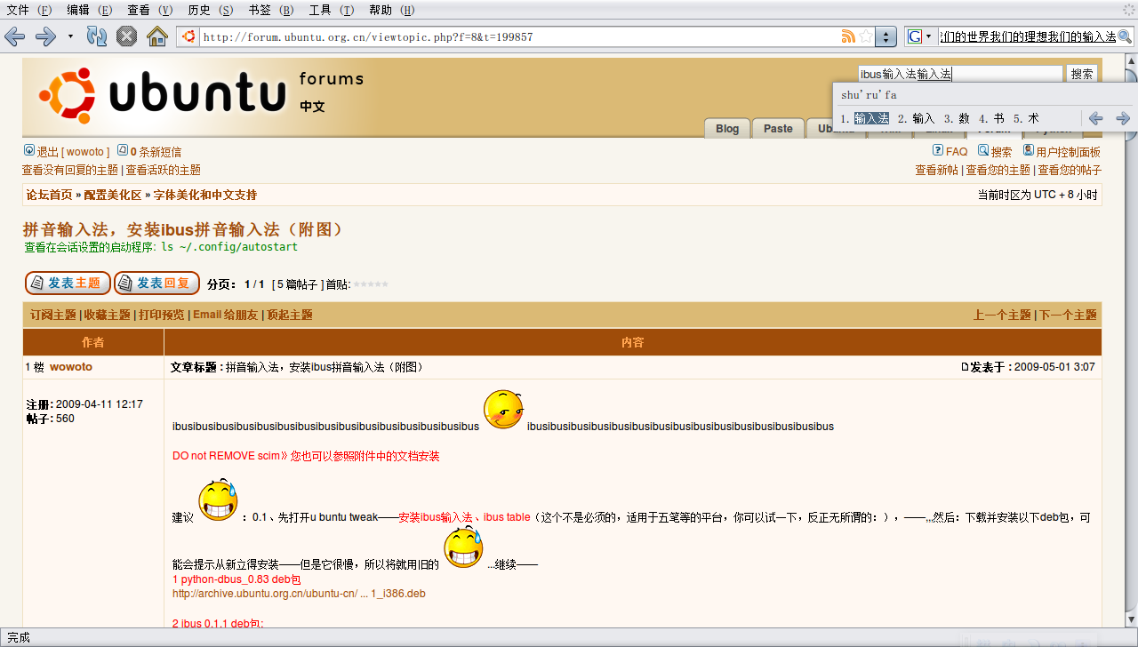Screen dimensions: 1138x647
Task: Go to 字体美化和中文支持 breadcrumb
Action: pyautogui.click(x=205, y=195)
